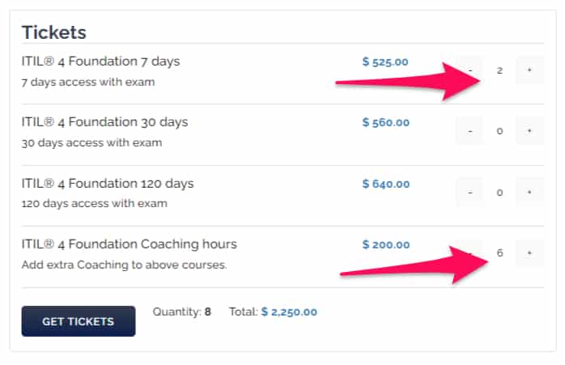
Task: Decrease ITIL 4 Foundation 30 days quantity
Action: [469, 130]
